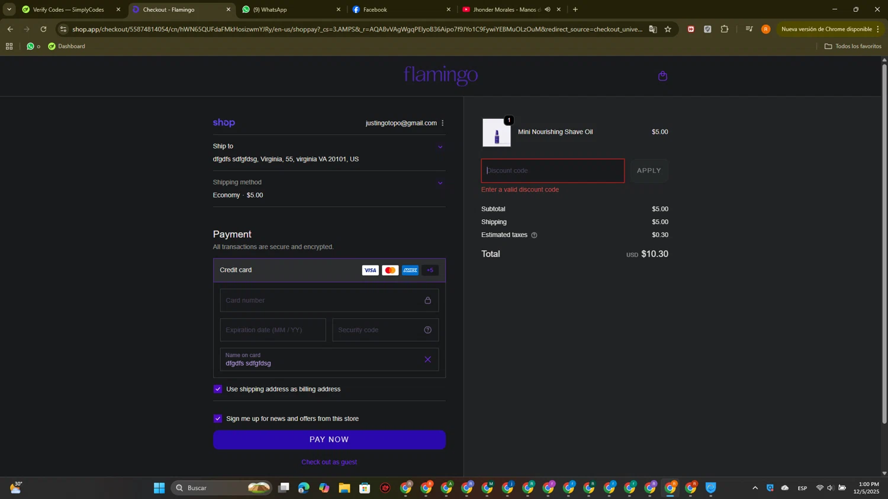Bookmark this page with the star icon
The height and width of the screenshot is (499, 888).
point(668,29)
